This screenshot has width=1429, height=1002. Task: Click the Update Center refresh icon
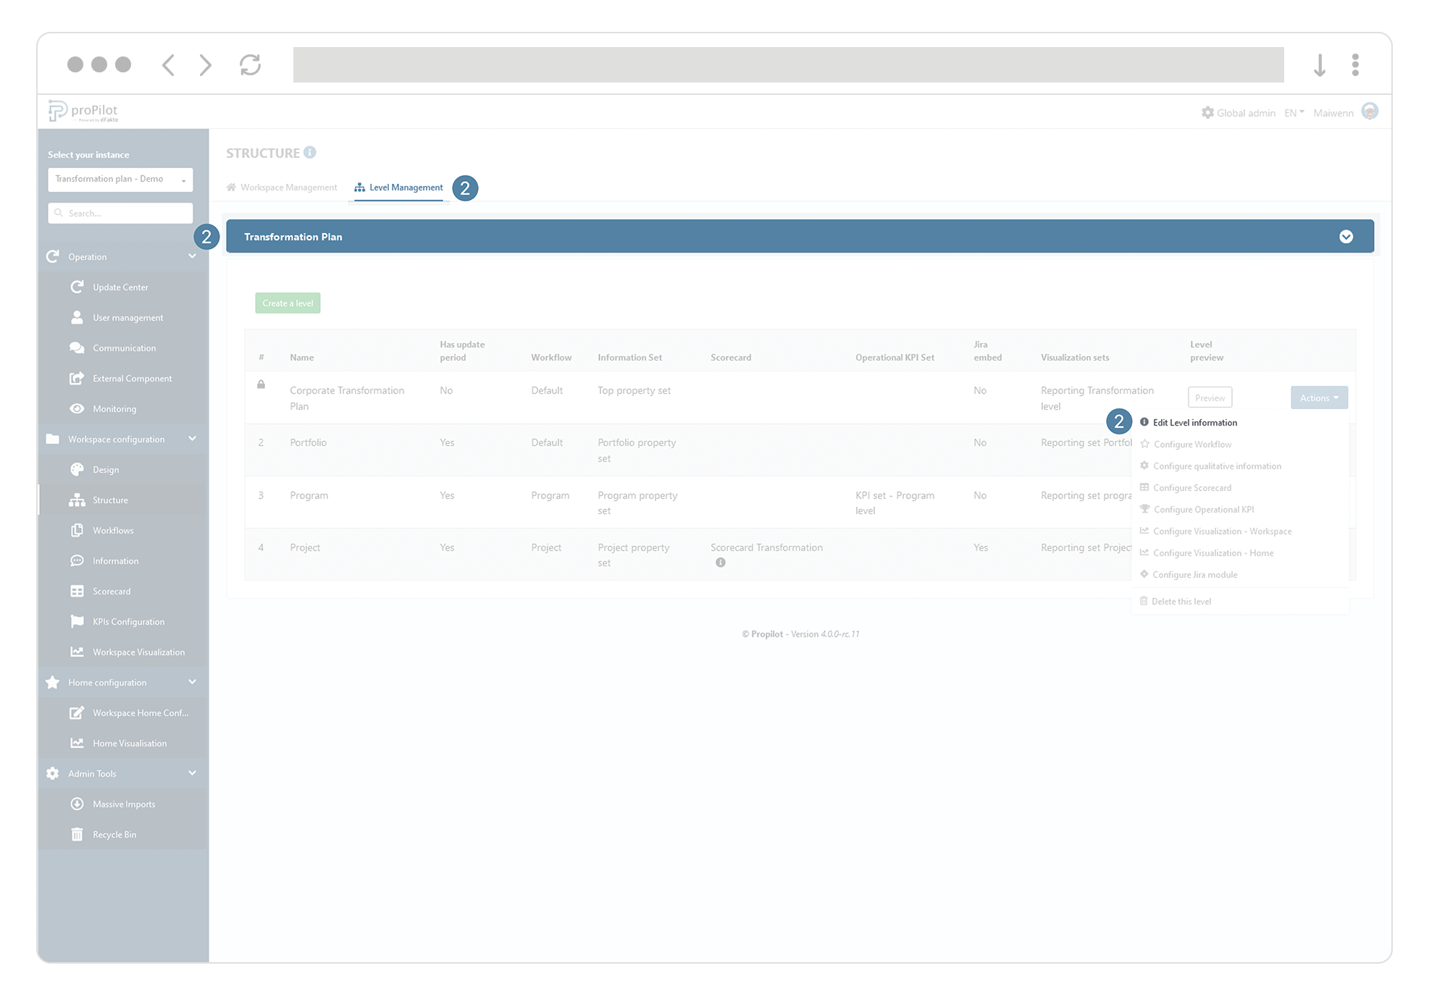(x=77, y=287)
